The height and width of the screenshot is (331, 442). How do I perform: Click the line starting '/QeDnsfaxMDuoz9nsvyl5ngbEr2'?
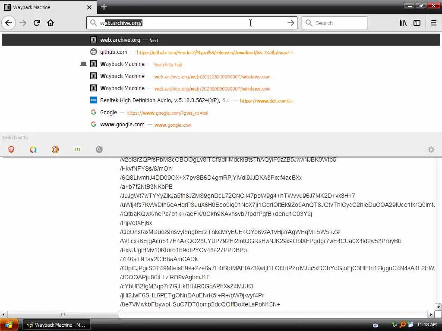click(x=230, y=232)
